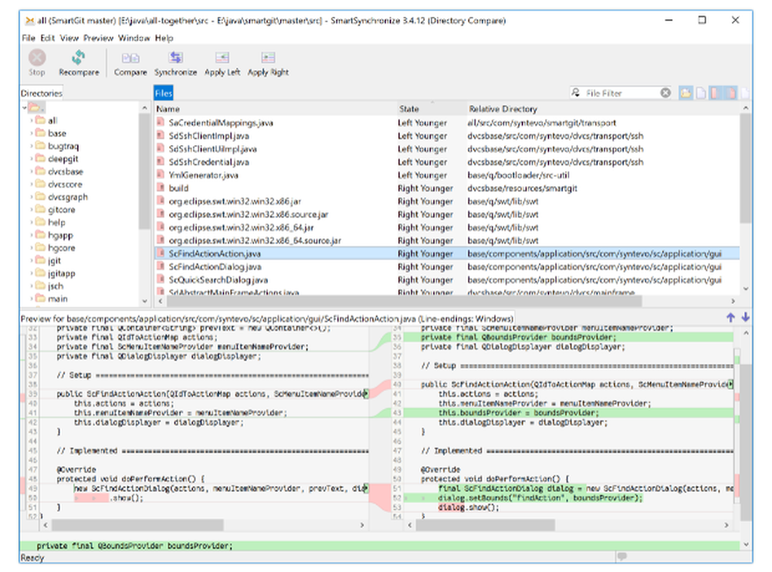This screenshot has height=572, width=772.
Task: Open the File menu
Action: [29, 38]
